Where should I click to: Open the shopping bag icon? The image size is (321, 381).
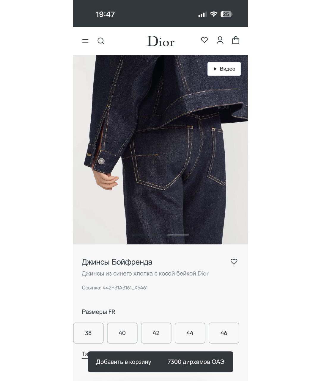point(236,40)
